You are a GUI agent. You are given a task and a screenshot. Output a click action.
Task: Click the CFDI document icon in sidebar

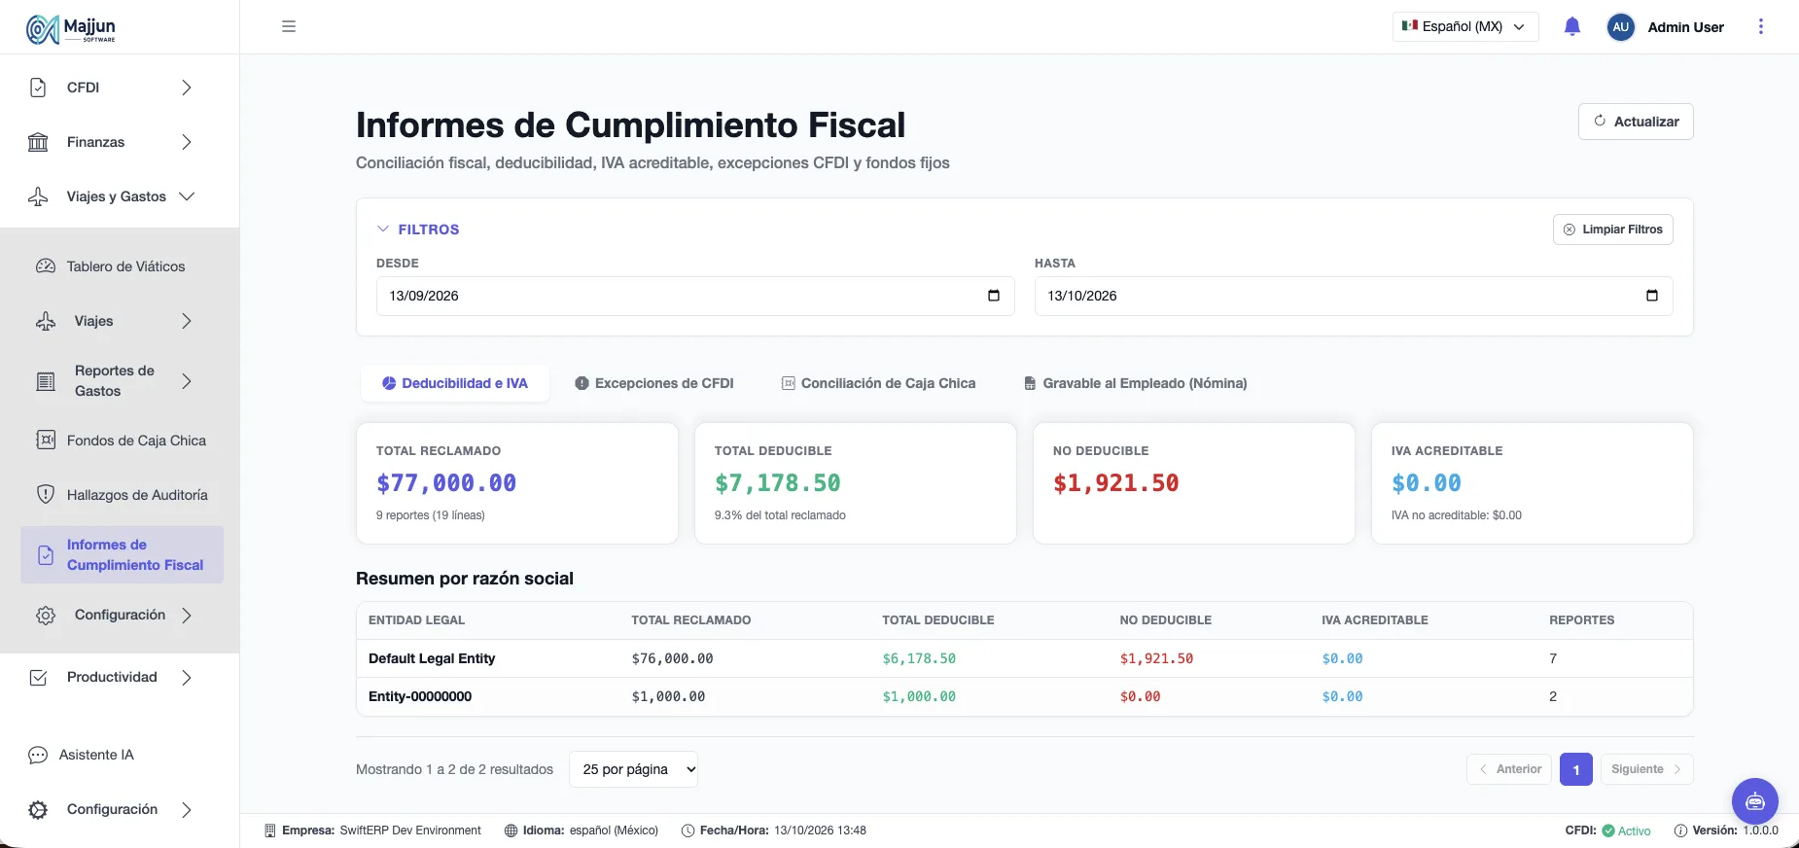tap(38, 88)
